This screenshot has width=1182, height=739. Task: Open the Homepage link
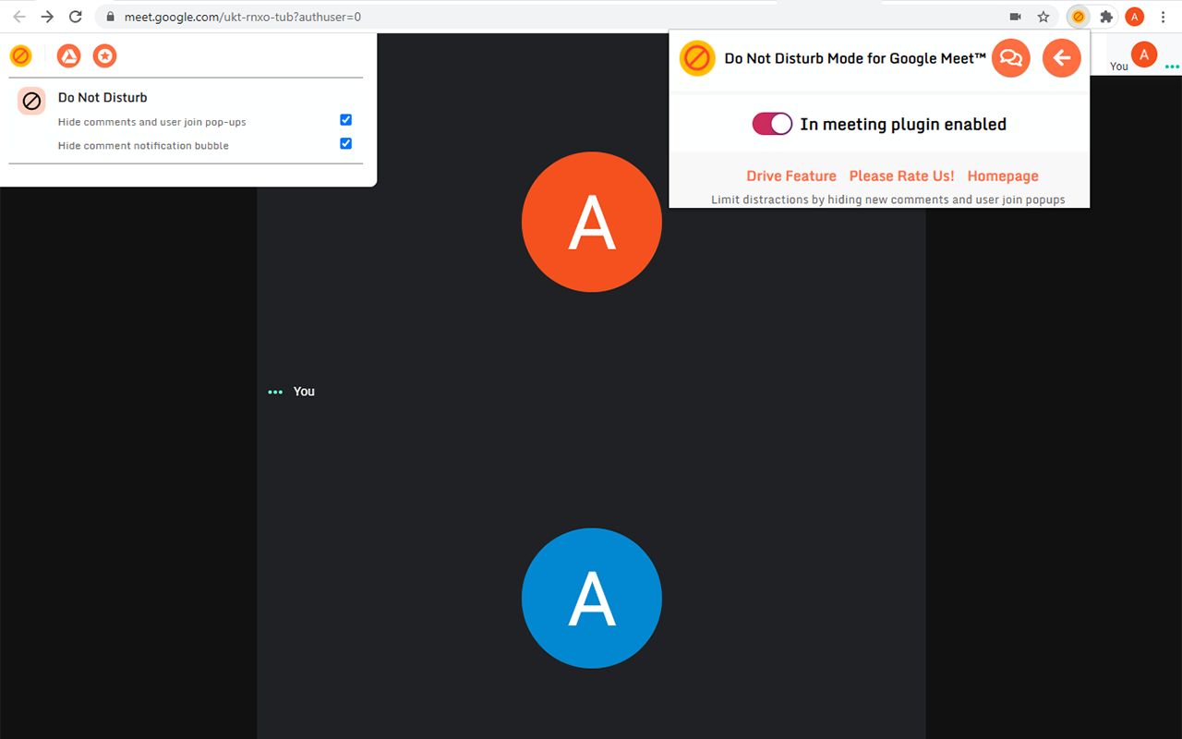tap(1003, 176)
